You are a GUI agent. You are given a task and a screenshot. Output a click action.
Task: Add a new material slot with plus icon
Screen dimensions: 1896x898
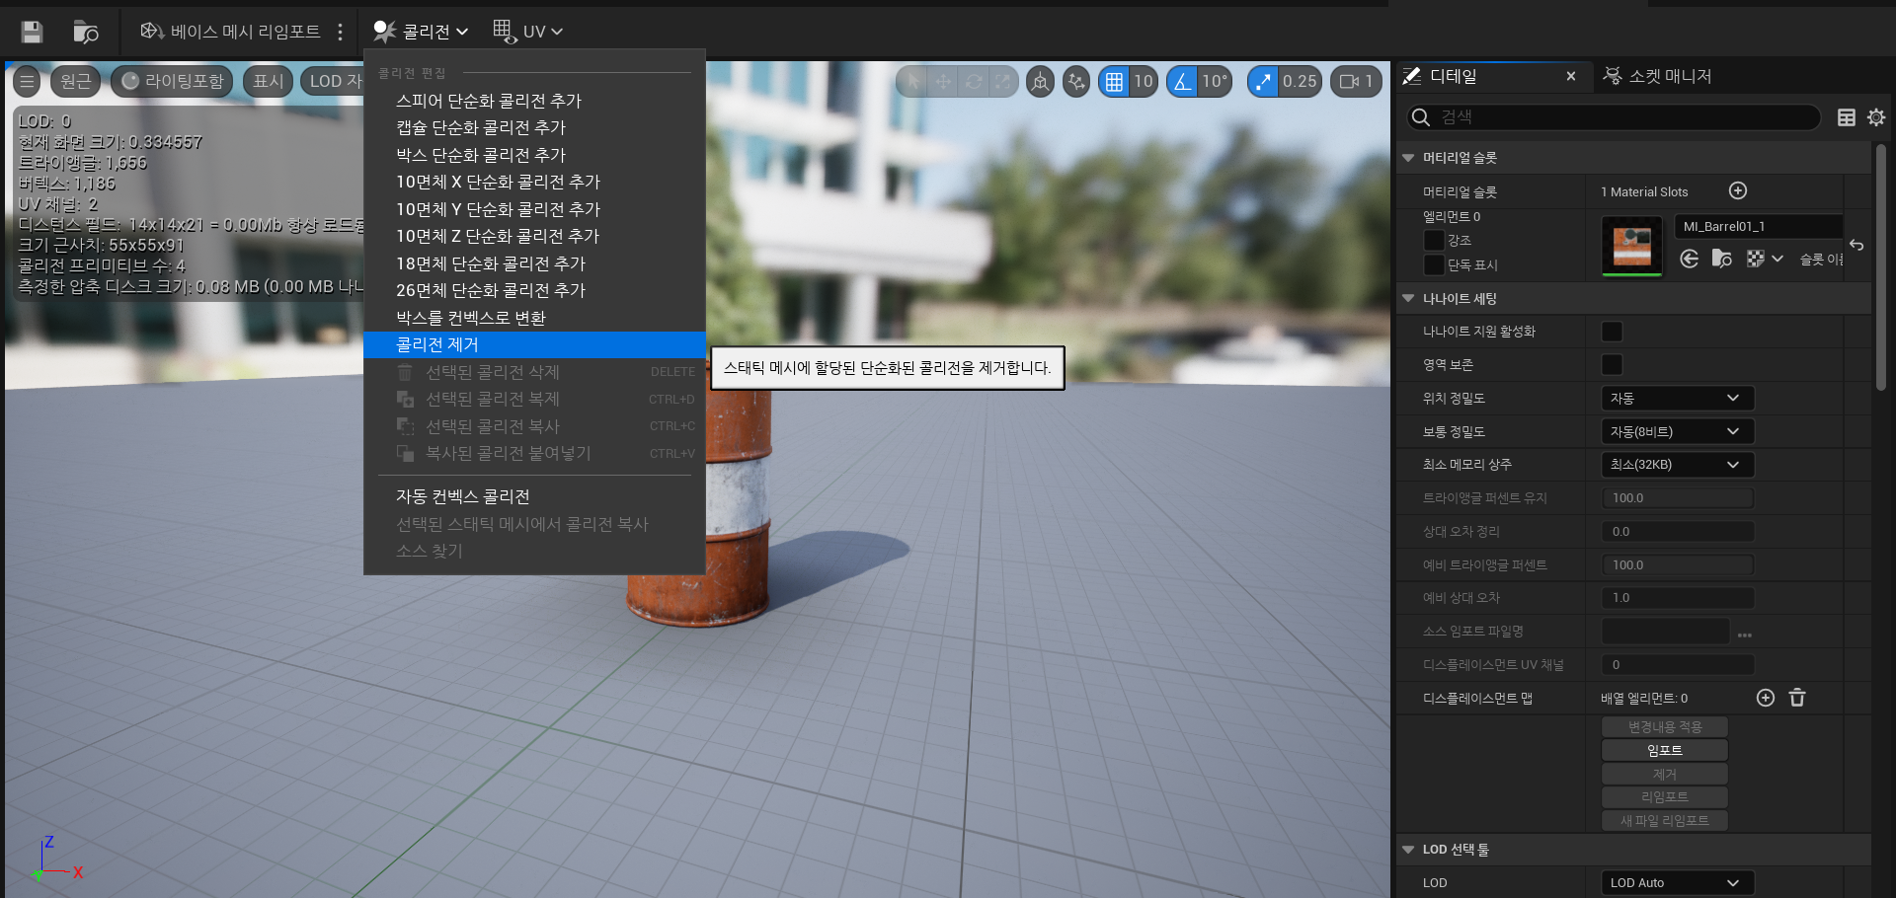pos(1738,190)
